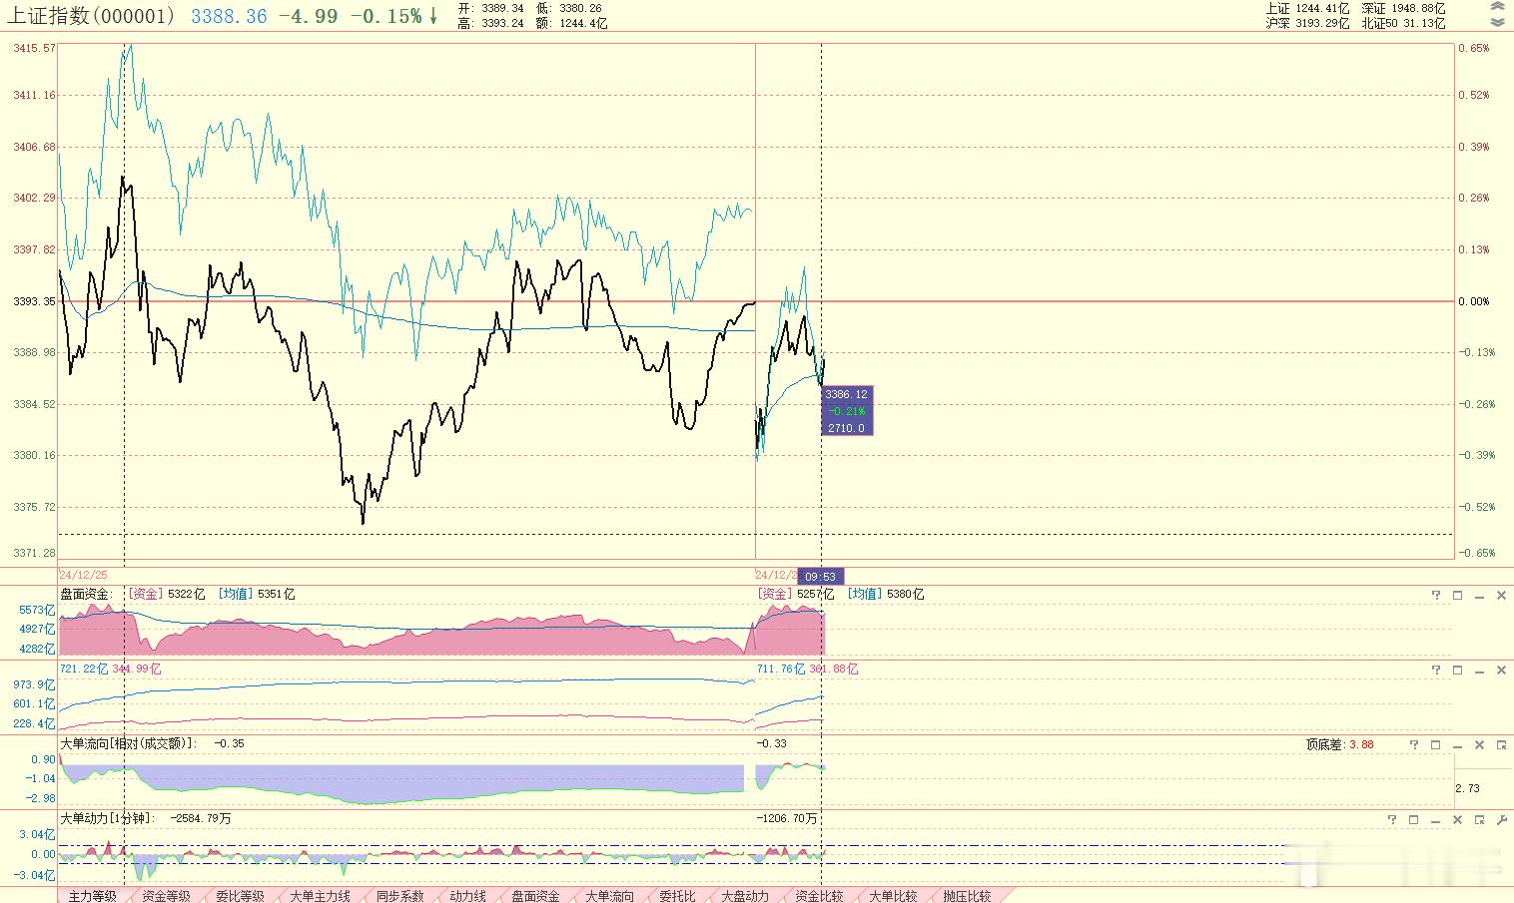Maximize the 盘面资金 indicator panel

(1457, 595)
